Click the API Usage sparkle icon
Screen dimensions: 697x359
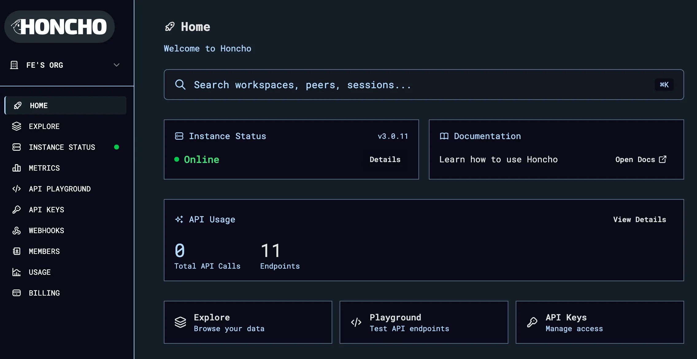[179, 219]
